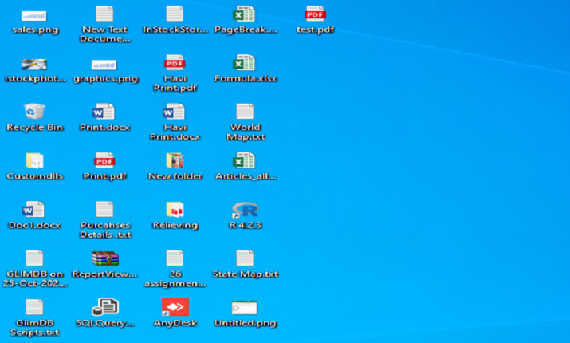Click the SQLQuery... file icon

click(x=105, y=307)
